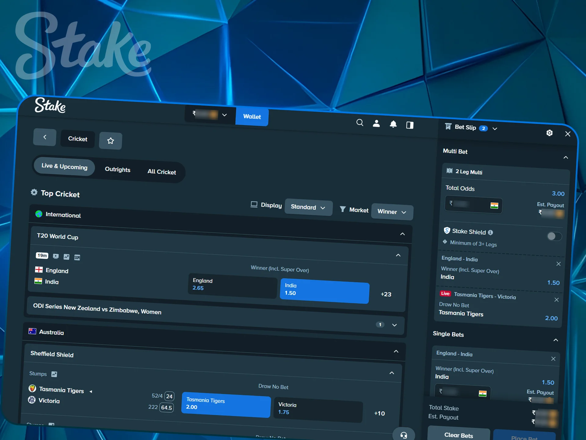Add Cricket to favourites star
The height and width of the screenshot is (440, 586).
point(110,141)
